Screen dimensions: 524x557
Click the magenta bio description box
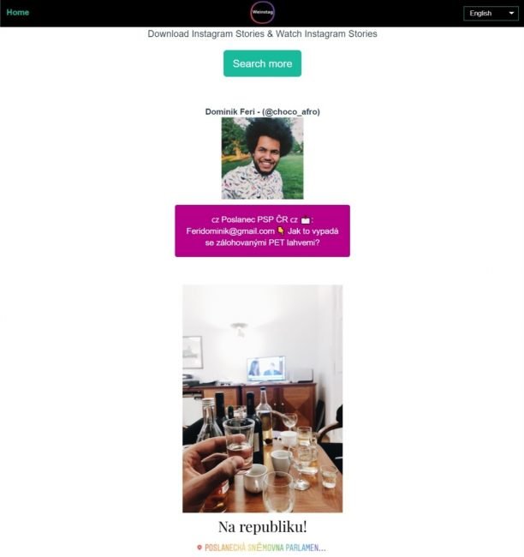click(x=262, y=231)
